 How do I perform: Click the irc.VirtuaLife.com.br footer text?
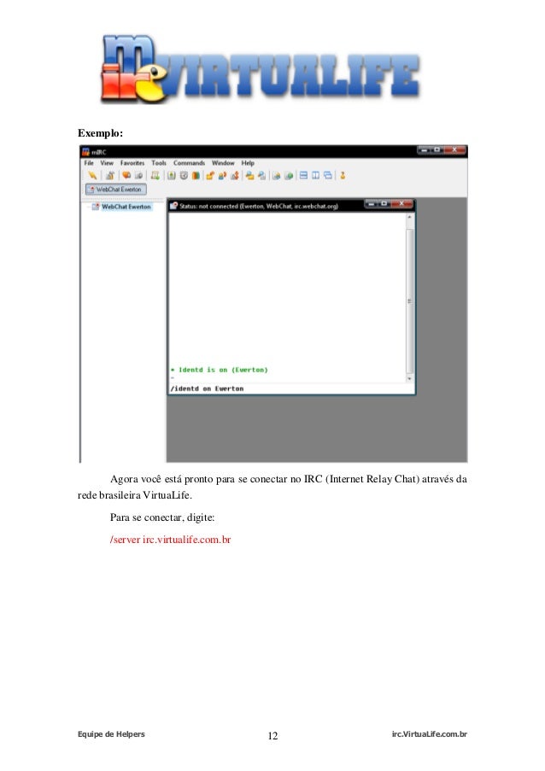tap(430, 734)
